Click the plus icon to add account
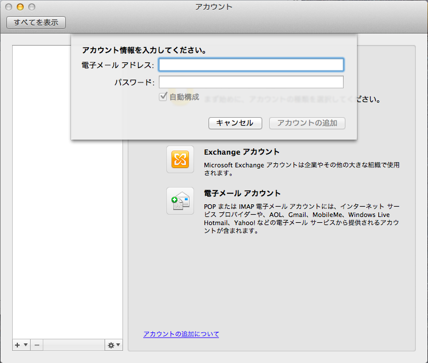 coord(17,345)
